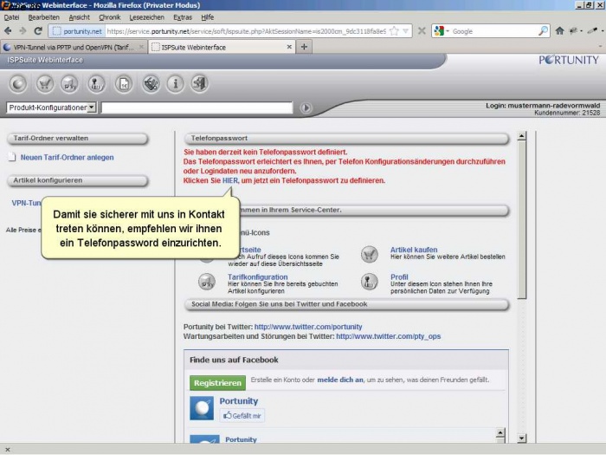Open the shopping cart toolbar icon
Screen dimensions: 606x455
tap(45, 83)
